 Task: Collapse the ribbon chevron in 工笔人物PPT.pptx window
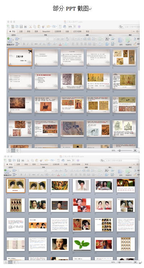(x=134, y=32)
